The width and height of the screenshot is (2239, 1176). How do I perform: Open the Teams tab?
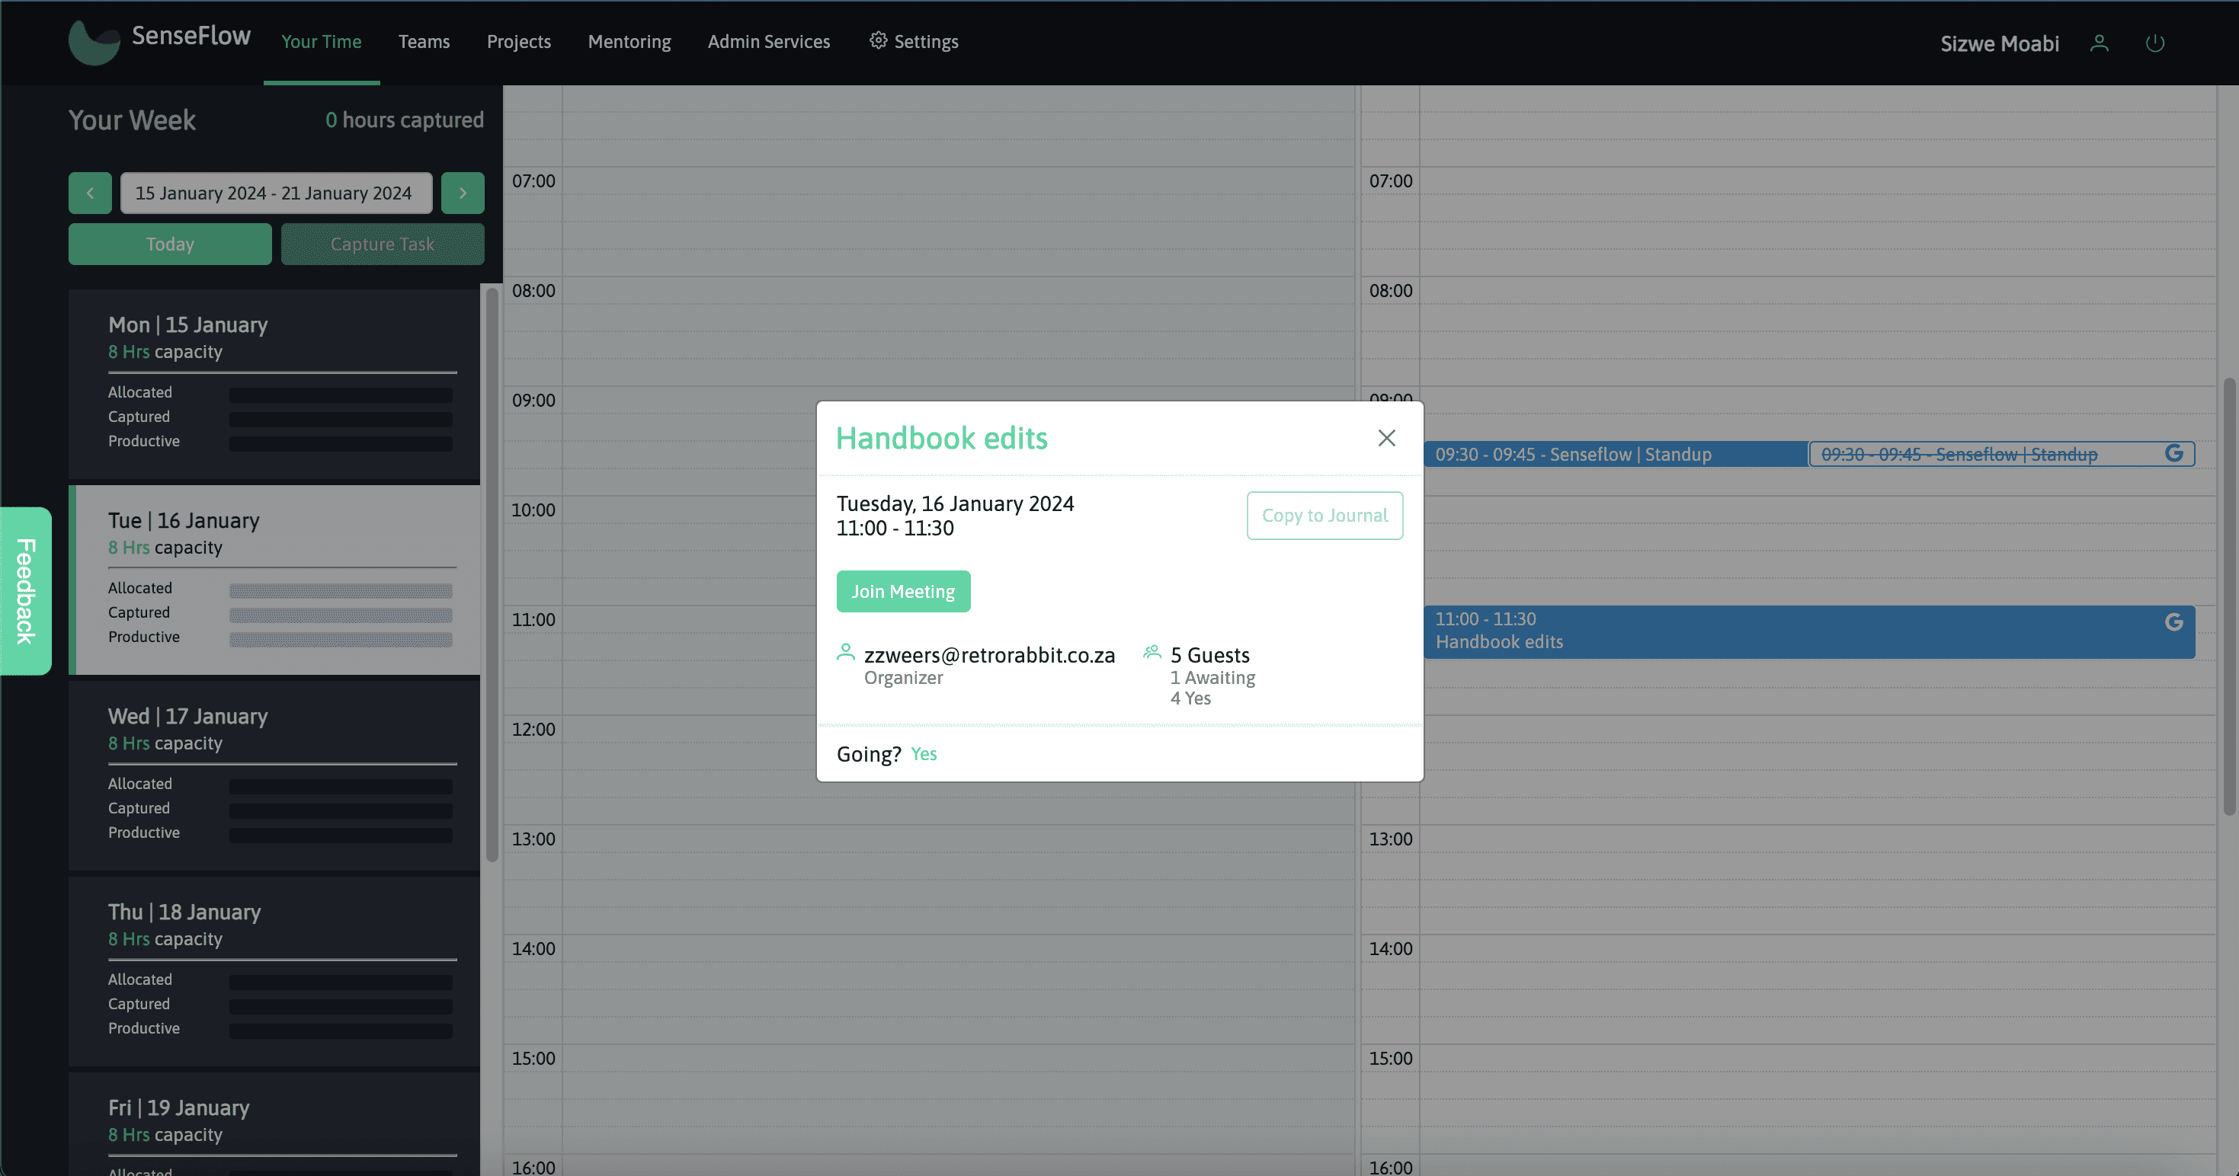pyautogui.click(x=424, y=42)
